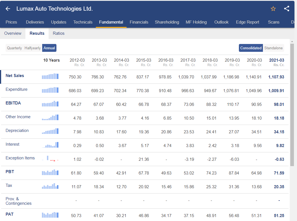297x221 pixels.
Task: Open Net Sales sparkline chart
Action: tap(50, 76)
